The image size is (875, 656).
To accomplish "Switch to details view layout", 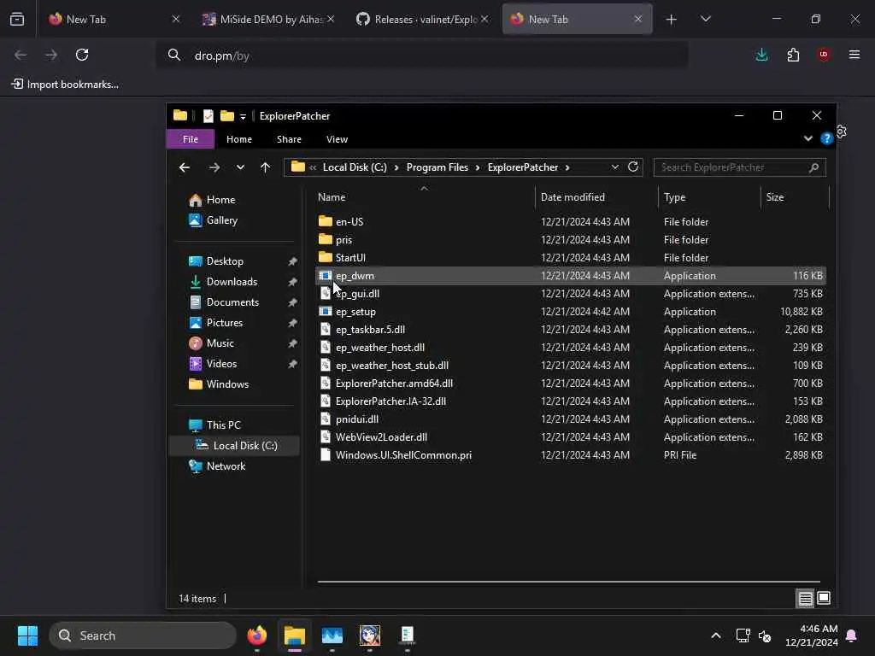I will pos(805,599).
